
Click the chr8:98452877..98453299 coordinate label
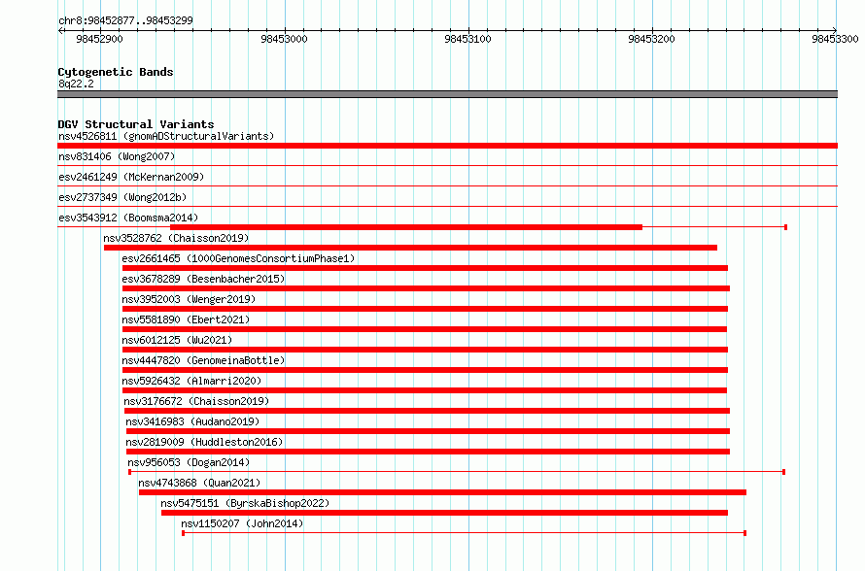tap(125, 20)
